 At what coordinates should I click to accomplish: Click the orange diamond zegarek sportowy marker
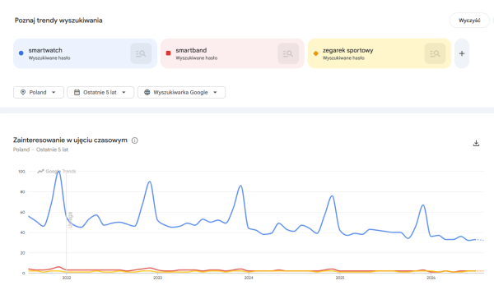coord(315,53)
